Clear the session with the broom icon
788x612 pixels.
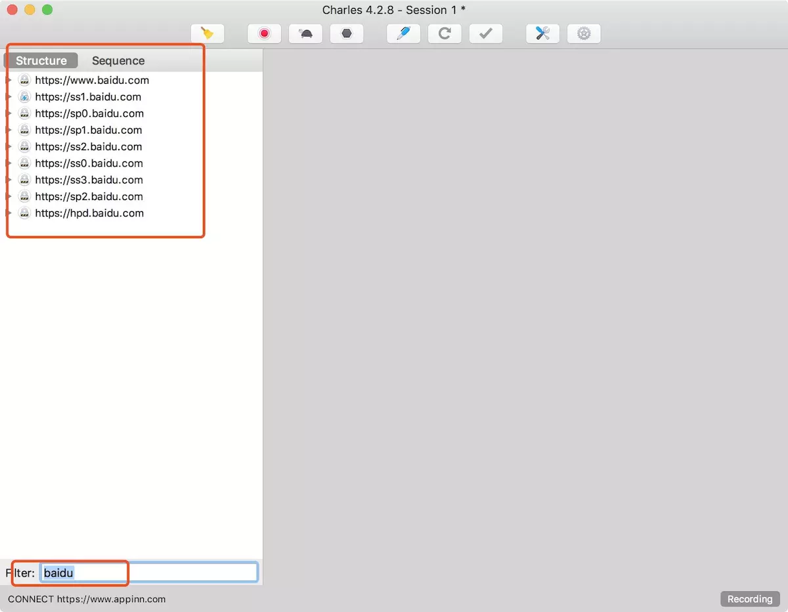point(208,33)
